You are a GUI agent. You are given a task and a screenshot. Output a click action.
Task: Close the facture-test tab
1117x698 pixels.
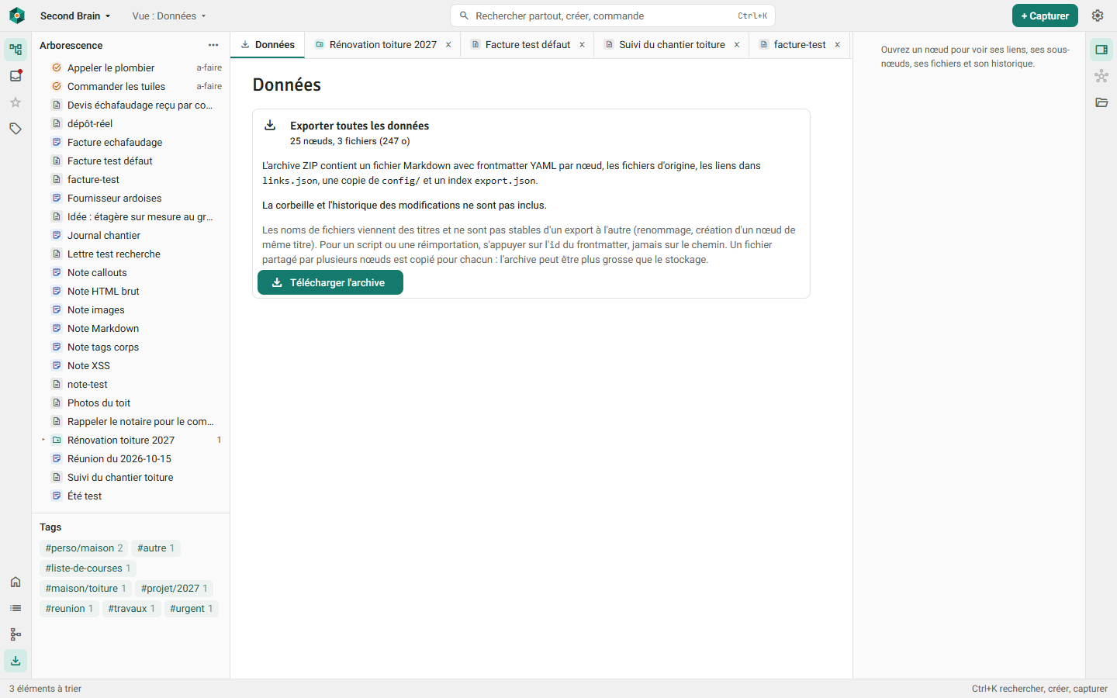[x=838, y=45]
